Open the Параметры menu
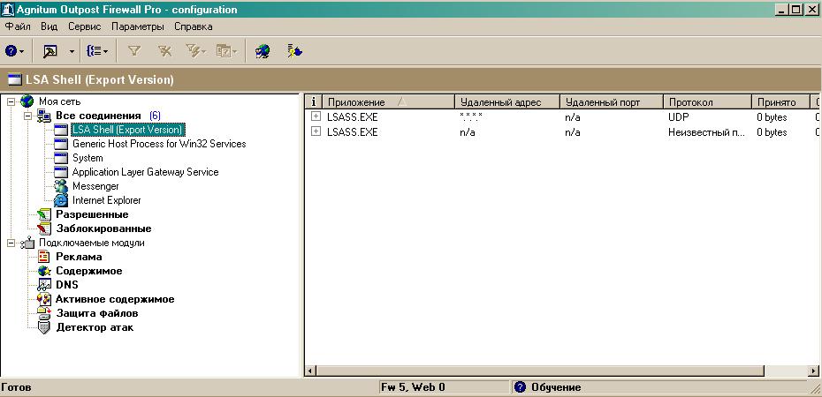The height and width of the screenshot is (397, 822). [137, 26]
